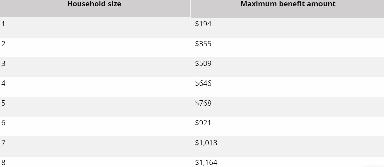
Task: Select the household size 5 cell
Action: click(3, 103)
